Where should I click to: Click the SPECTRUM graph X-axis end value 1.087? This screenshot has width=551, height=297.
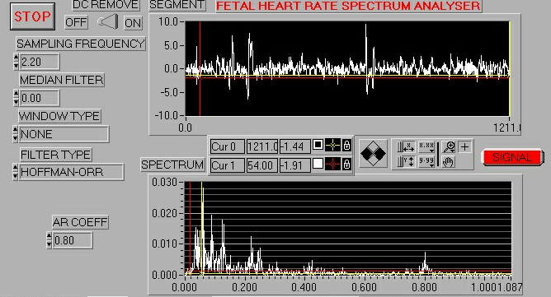[510, 287]
